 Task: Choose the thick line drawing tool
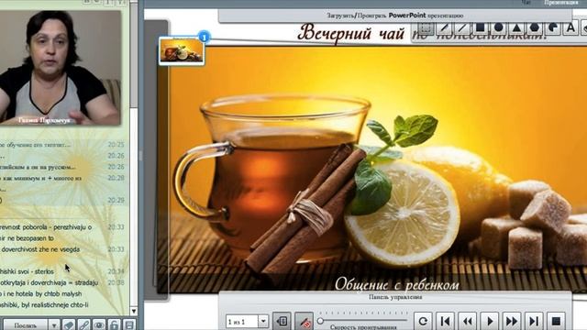pyautogui.click(x=444, y=28)
